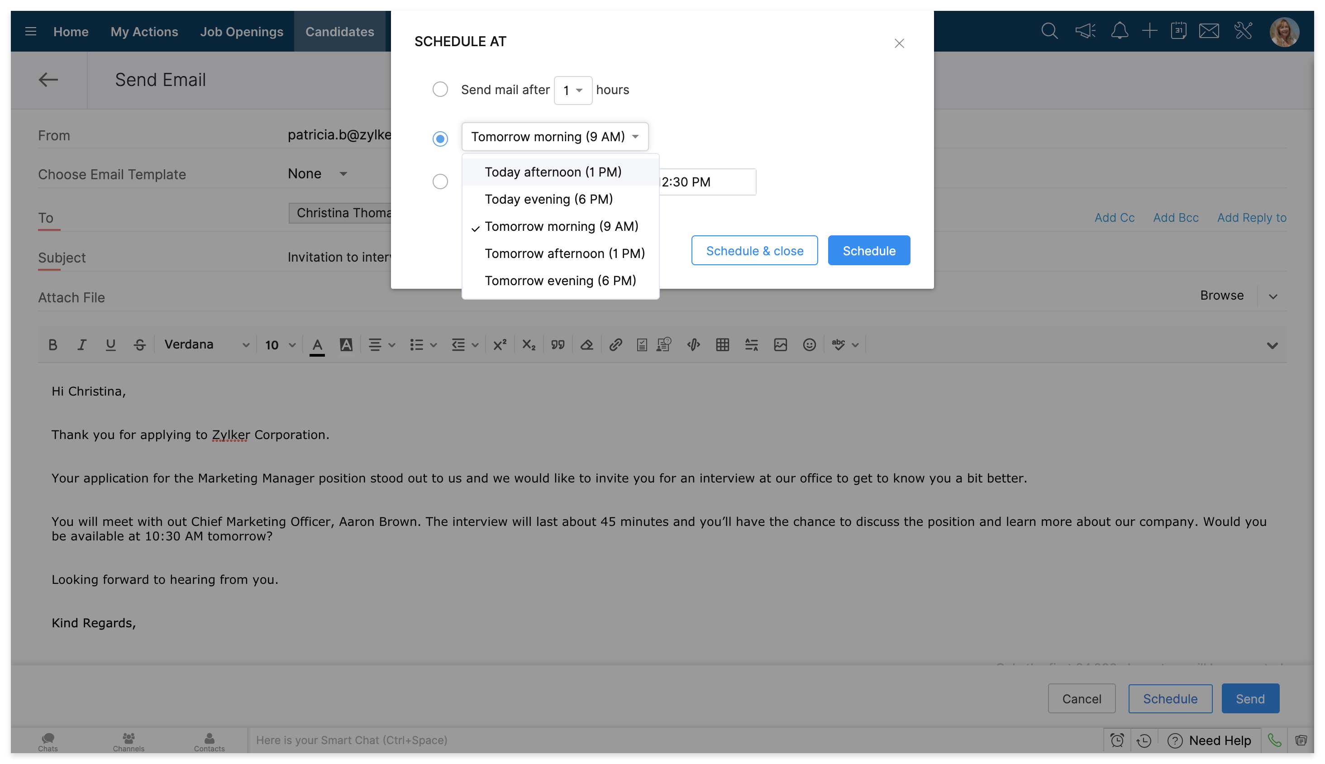The image size is (1325, 764).
Task: Open the hours count dropdown
Action: pos(573,90)
